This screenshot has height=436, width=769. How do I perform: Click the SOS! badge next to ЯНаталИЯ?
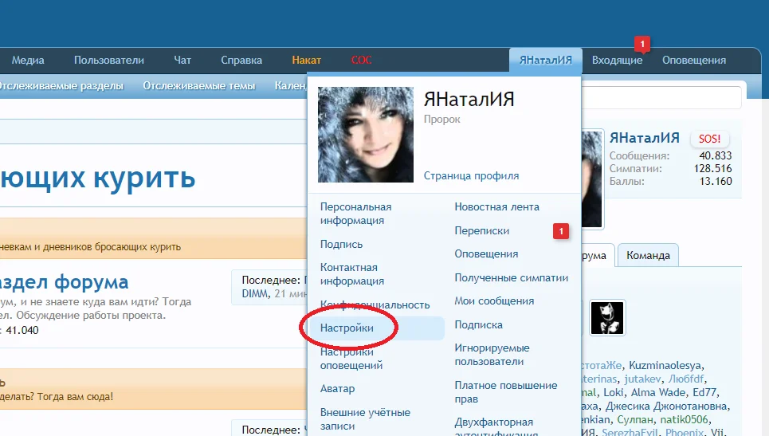(x=709, y=139)
